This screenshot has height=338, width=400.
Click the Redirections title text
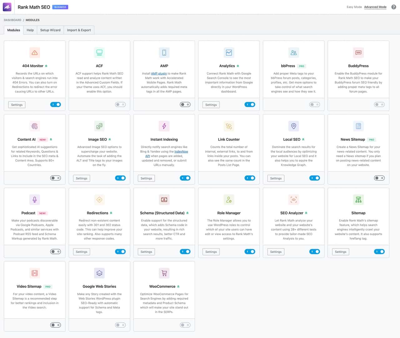(97, 213)
